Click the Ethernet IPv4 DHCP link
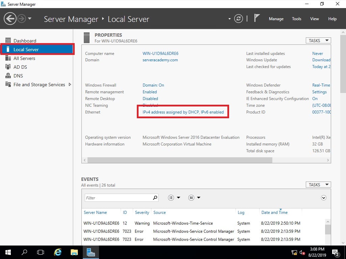 (x=183, y=112)
